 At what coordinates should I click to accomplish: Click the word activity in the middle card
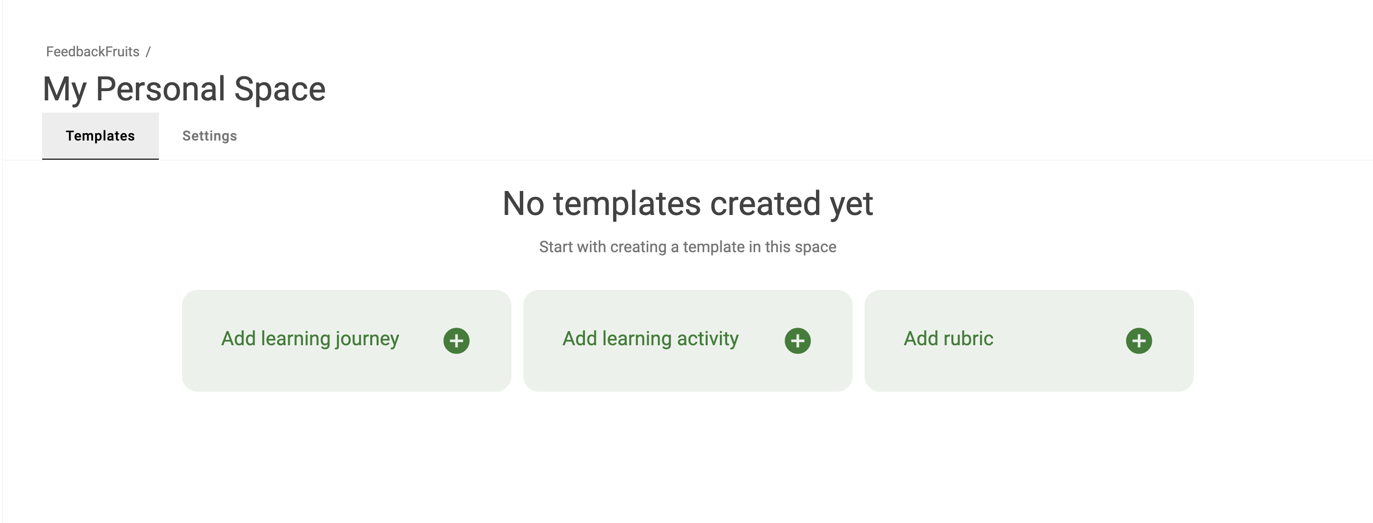pyautogui.click(x=708, y=339)
